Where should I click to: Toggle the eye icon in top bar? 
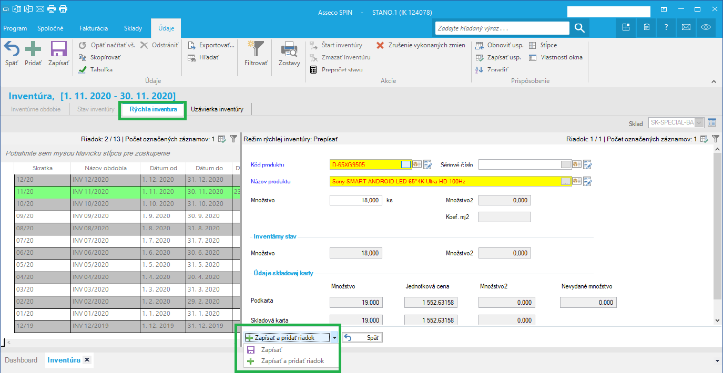click(x=706, y=27)
